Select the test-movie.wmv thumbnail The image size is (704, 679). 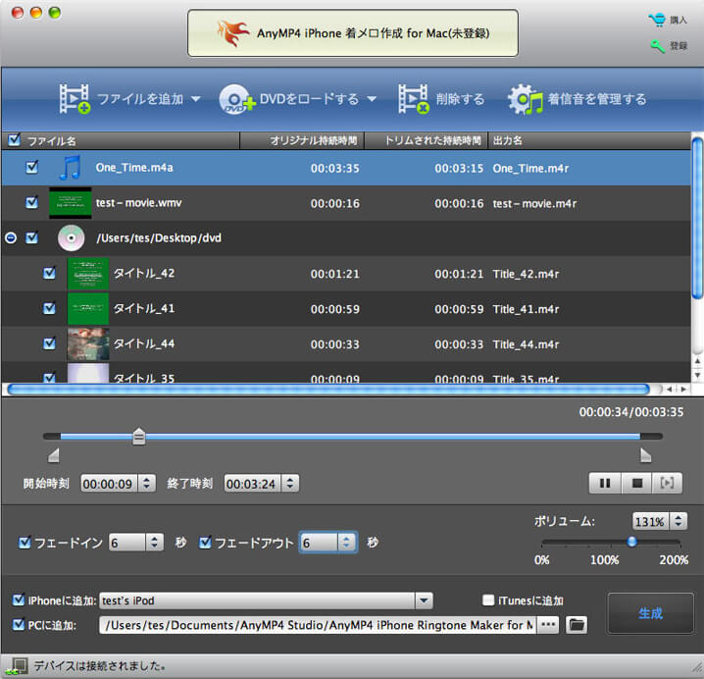71,203
